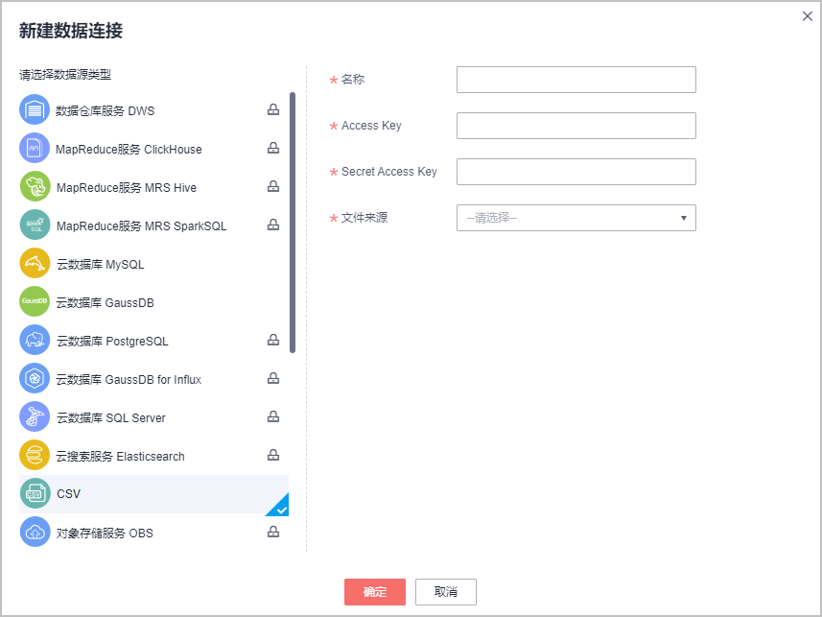Select 云数据库 GaussDB data source

point(105,302)
